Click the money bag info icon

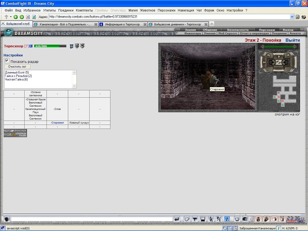pyautogui.click(x=258, y=219)
